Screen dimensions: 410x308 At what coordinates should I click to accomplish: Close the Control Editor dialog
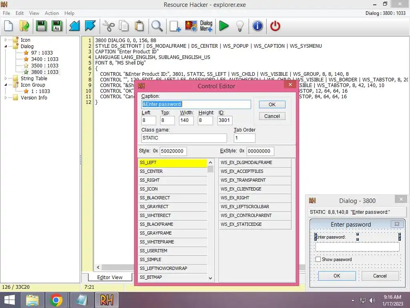[x=290, y=84]
